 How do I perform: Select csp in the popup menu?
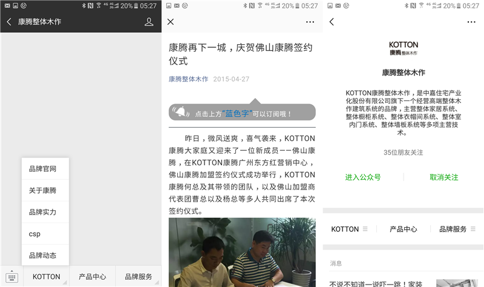(45, 234)
